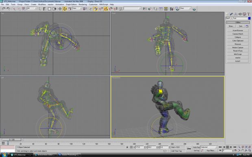The width and height of the screenshot is (252, 157).
Task: Activate the Select and Rotate tool
Action: [x=65, y=9]
